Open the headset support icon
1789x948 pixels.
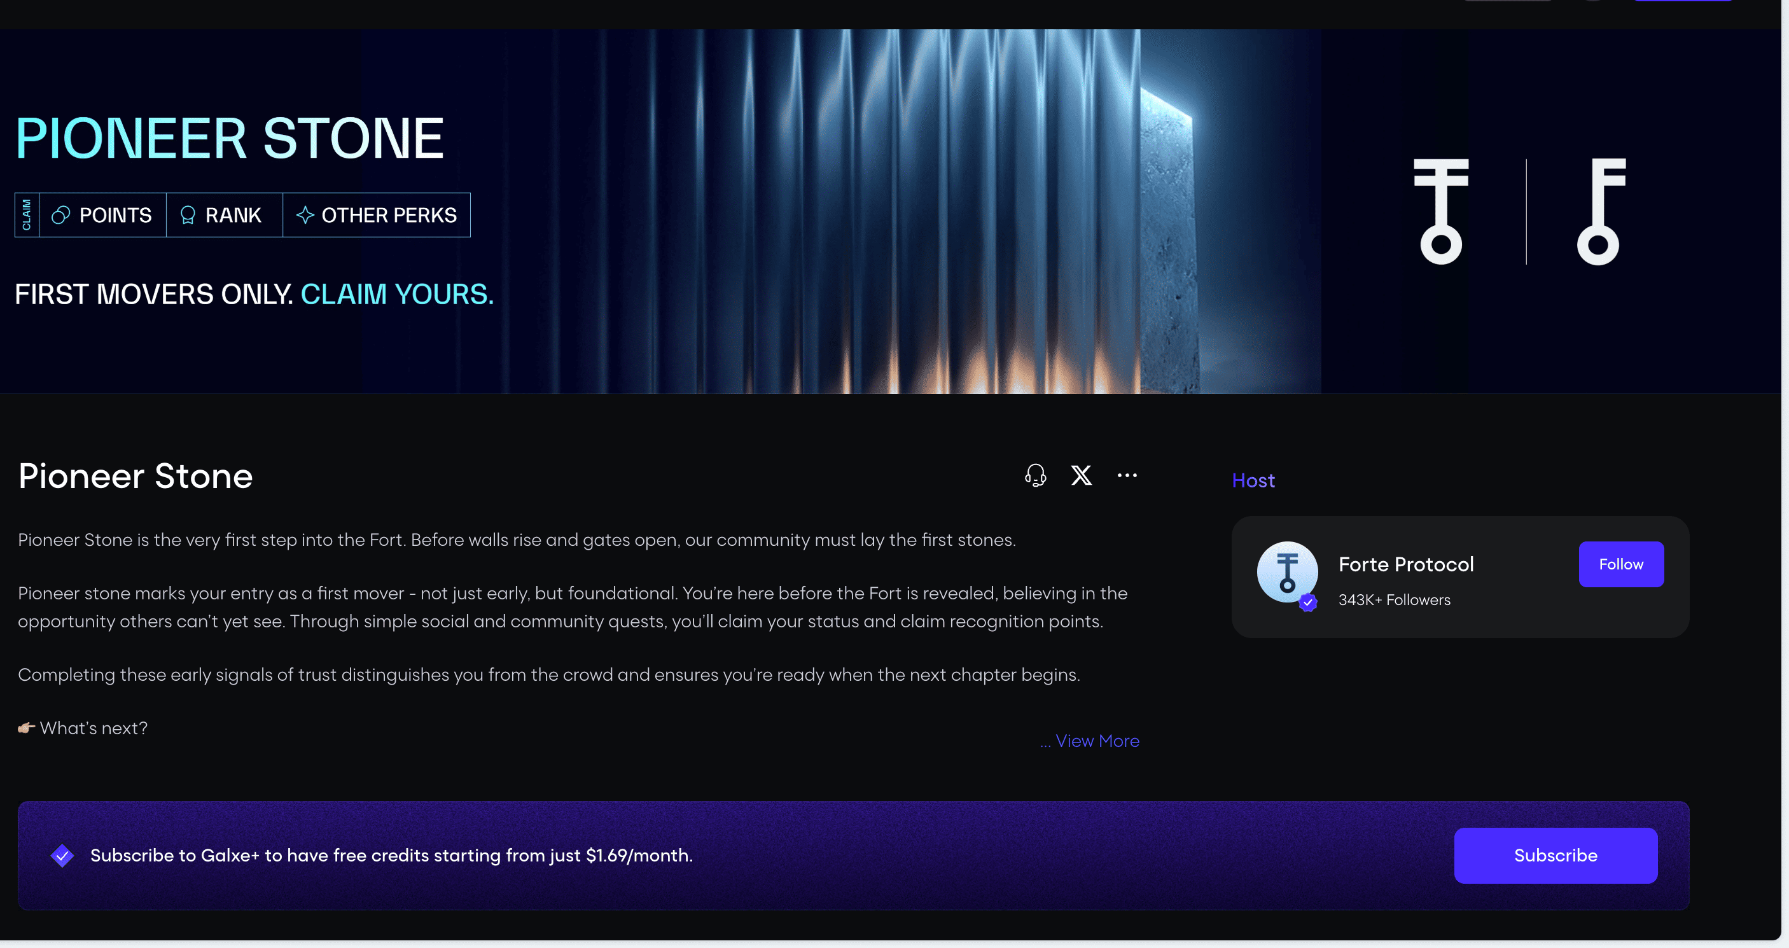click(1035, 476)
